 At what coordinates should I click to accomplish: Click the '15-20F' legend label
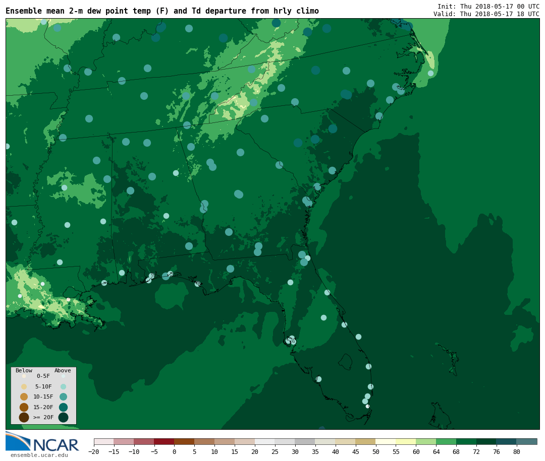(x=43, y=407)
